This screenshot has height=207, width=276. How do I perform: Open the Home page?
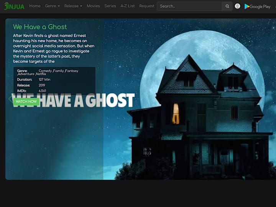(x=35, y=6)
